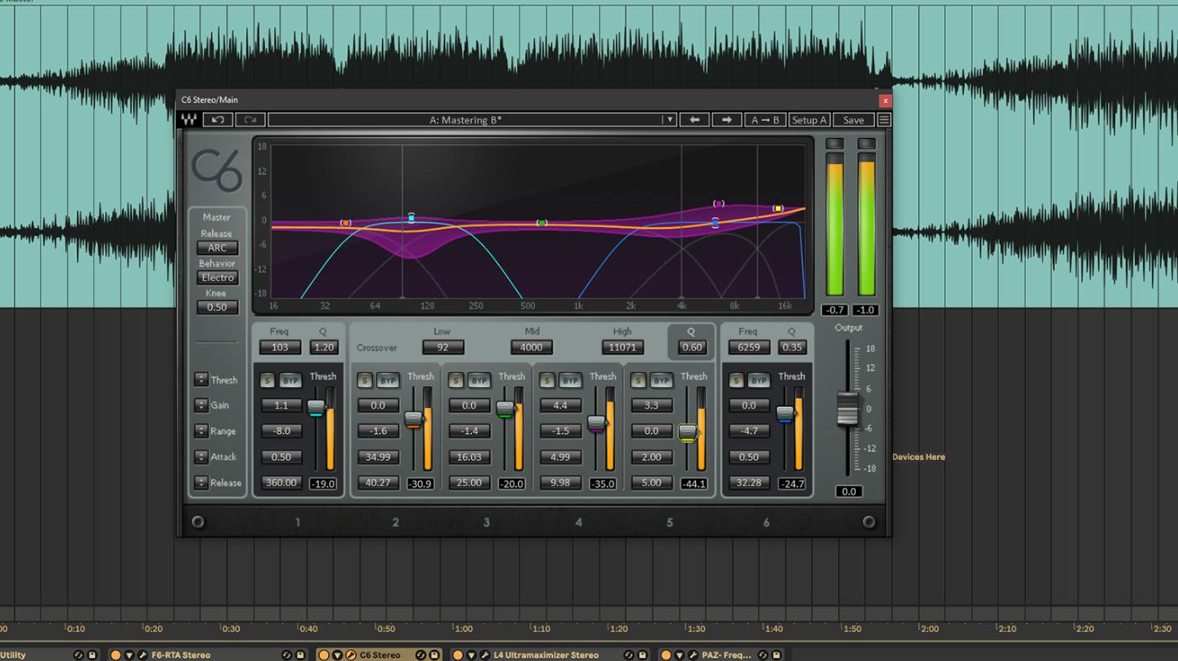Image resolution: width=1178 pixels, height=661 pixels.
Task: Click the A→B copy button
Action: click(765, 120)
